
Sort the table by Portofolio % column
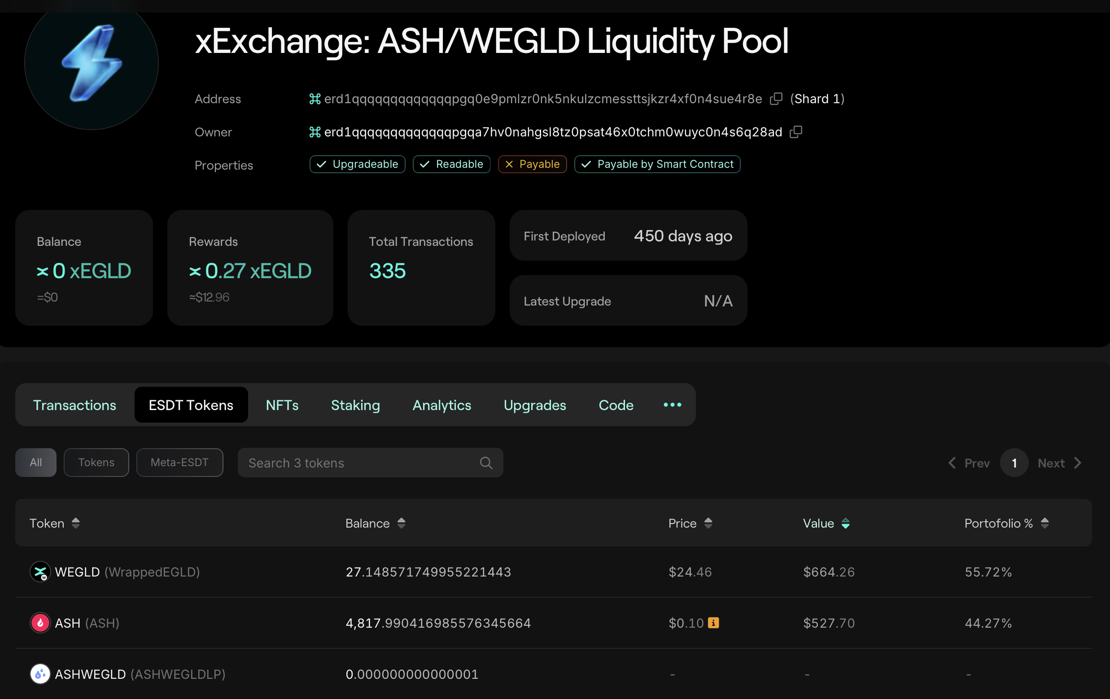[x=1007, y=523]
